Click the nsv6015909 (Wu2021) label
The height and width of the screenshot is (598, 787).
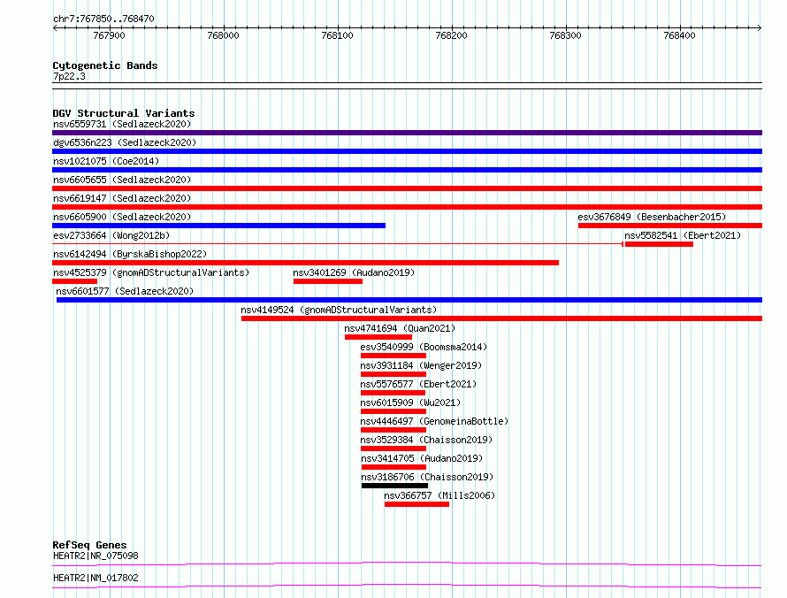pyautogui.click(x=410, y=402)
